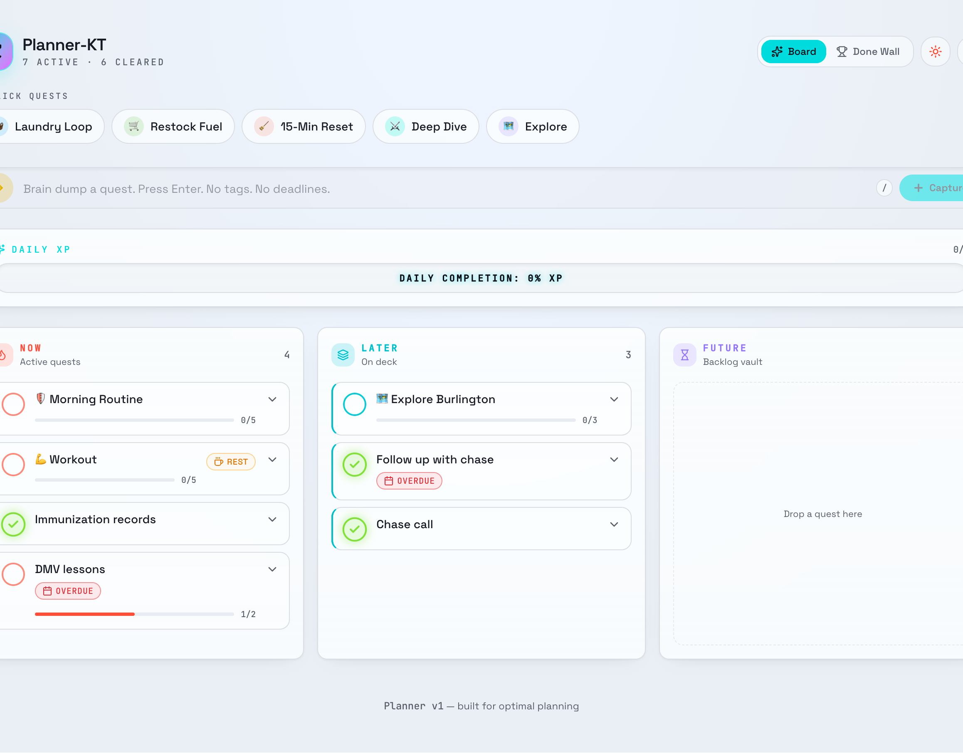Expand the DMV lessons quest
The height and width of the screenshot is (753, 963).
(x=273, y=570)
